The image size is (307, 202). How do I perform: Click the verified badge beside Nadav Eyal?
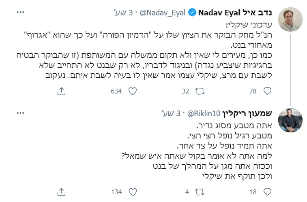(192, 13)
